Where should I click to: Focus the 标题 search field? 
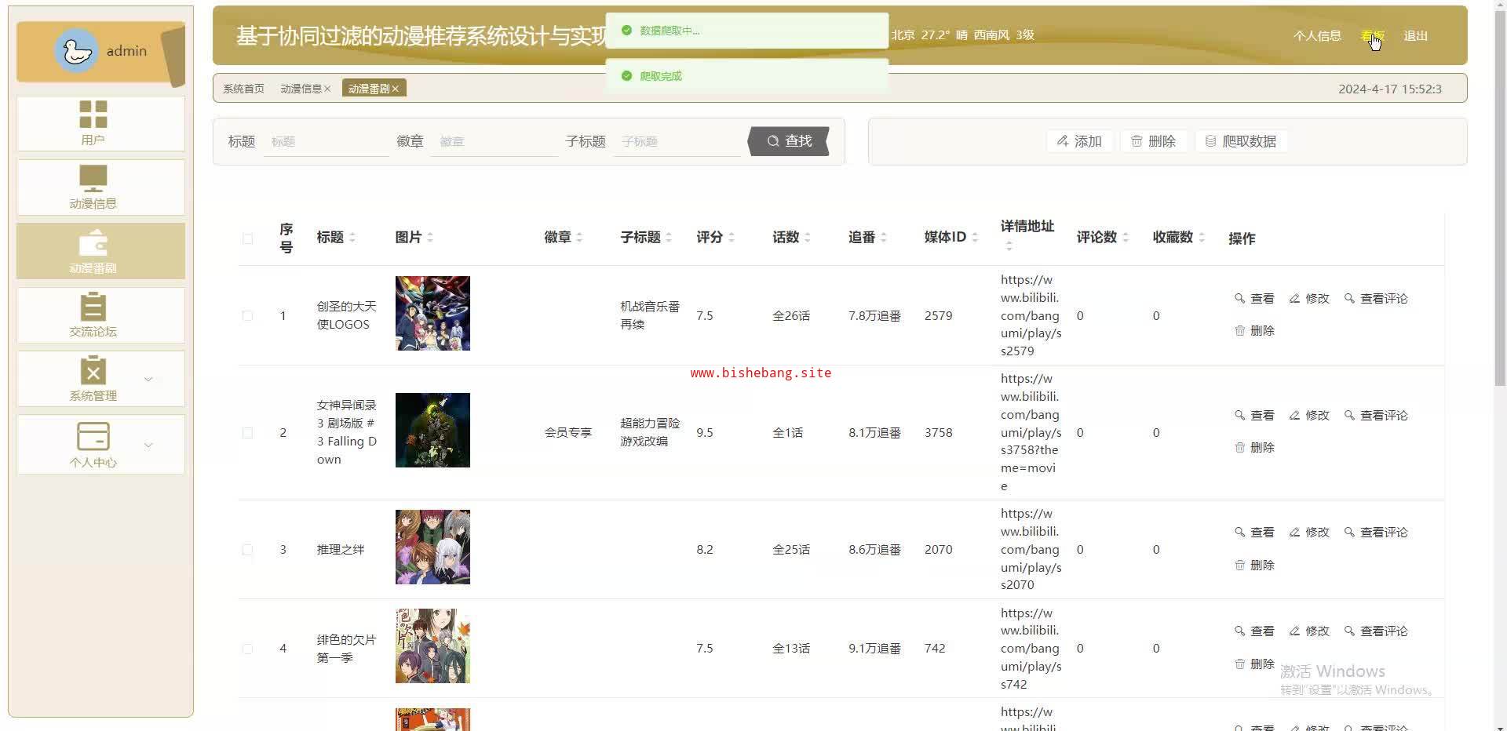[x=326, y=142]
